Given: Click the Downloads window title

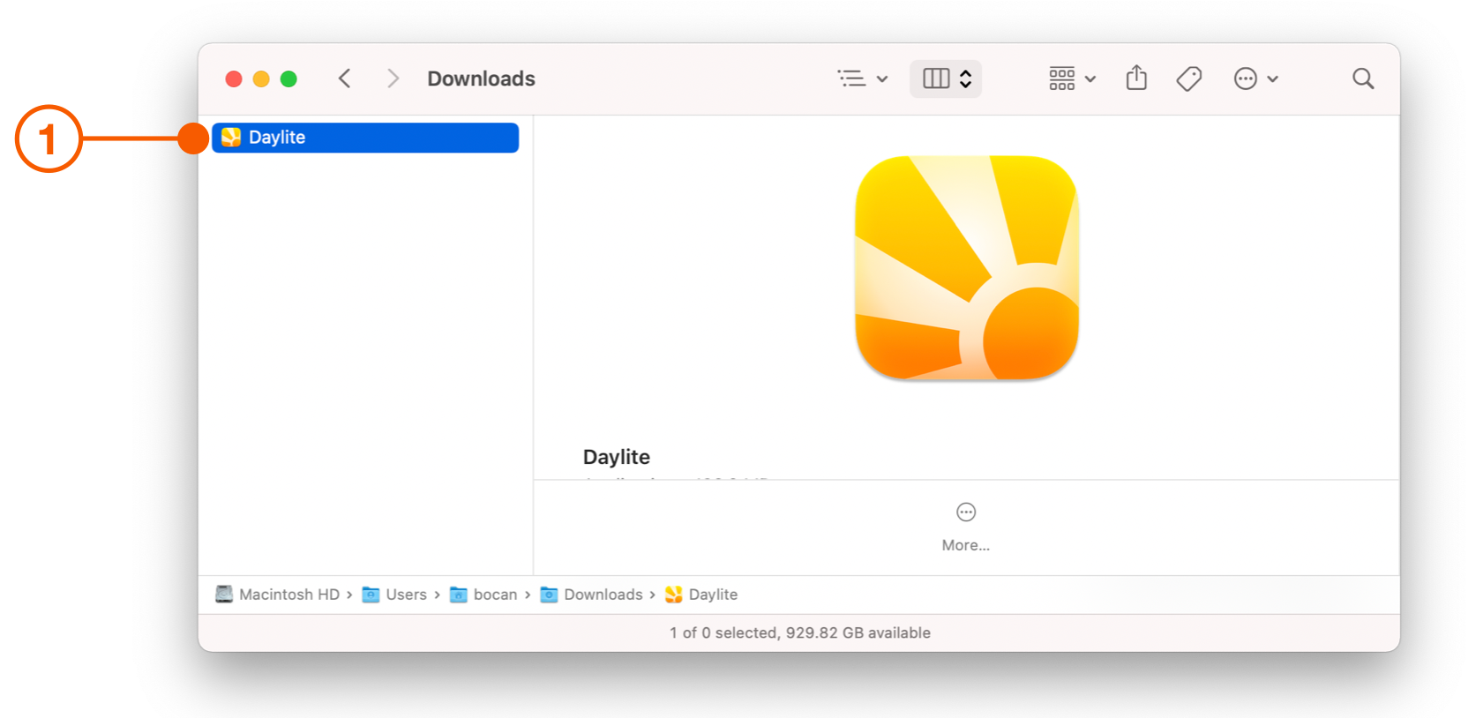Looking at the screenshot, I should tap(482, 79).
